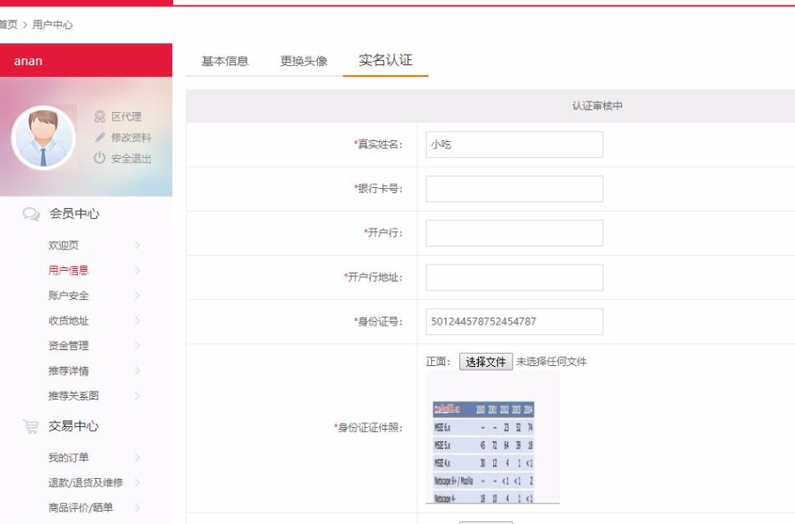Click the power icon beside 安全退出

(x=100, y=159)
